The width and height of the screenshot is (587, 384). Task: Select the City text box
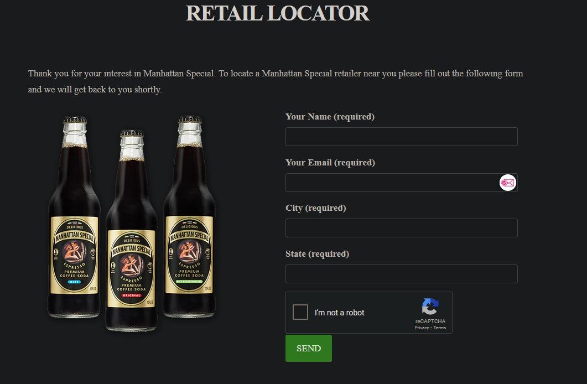point(401,228)
